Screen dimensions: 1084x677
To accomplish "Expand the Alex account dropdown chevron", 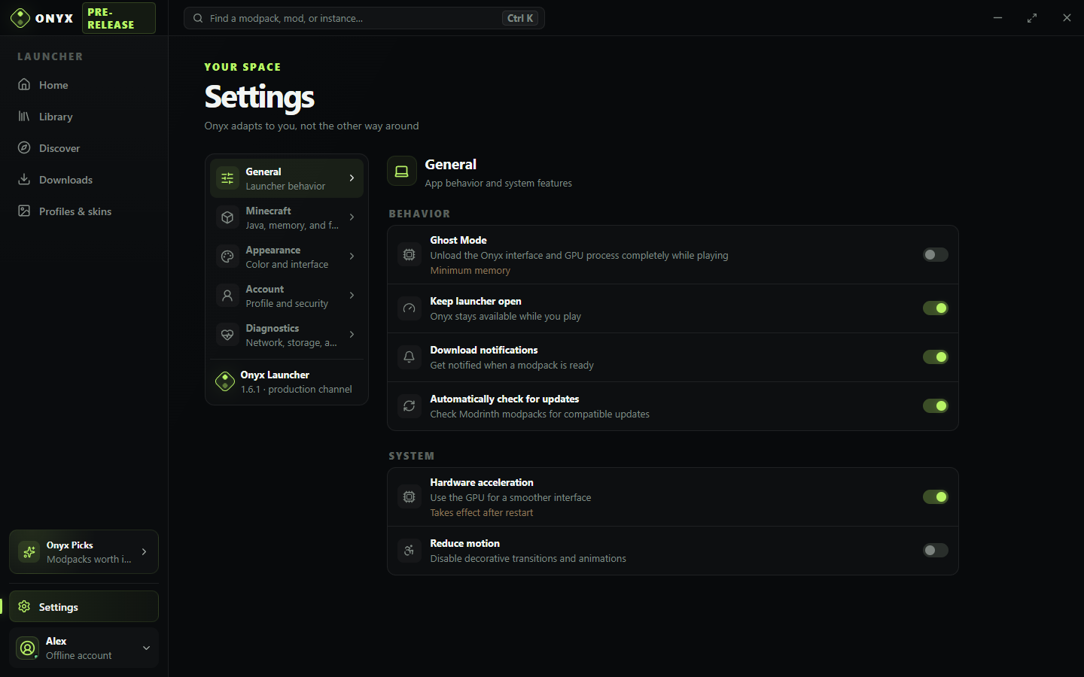I will (x=147, y=648).
